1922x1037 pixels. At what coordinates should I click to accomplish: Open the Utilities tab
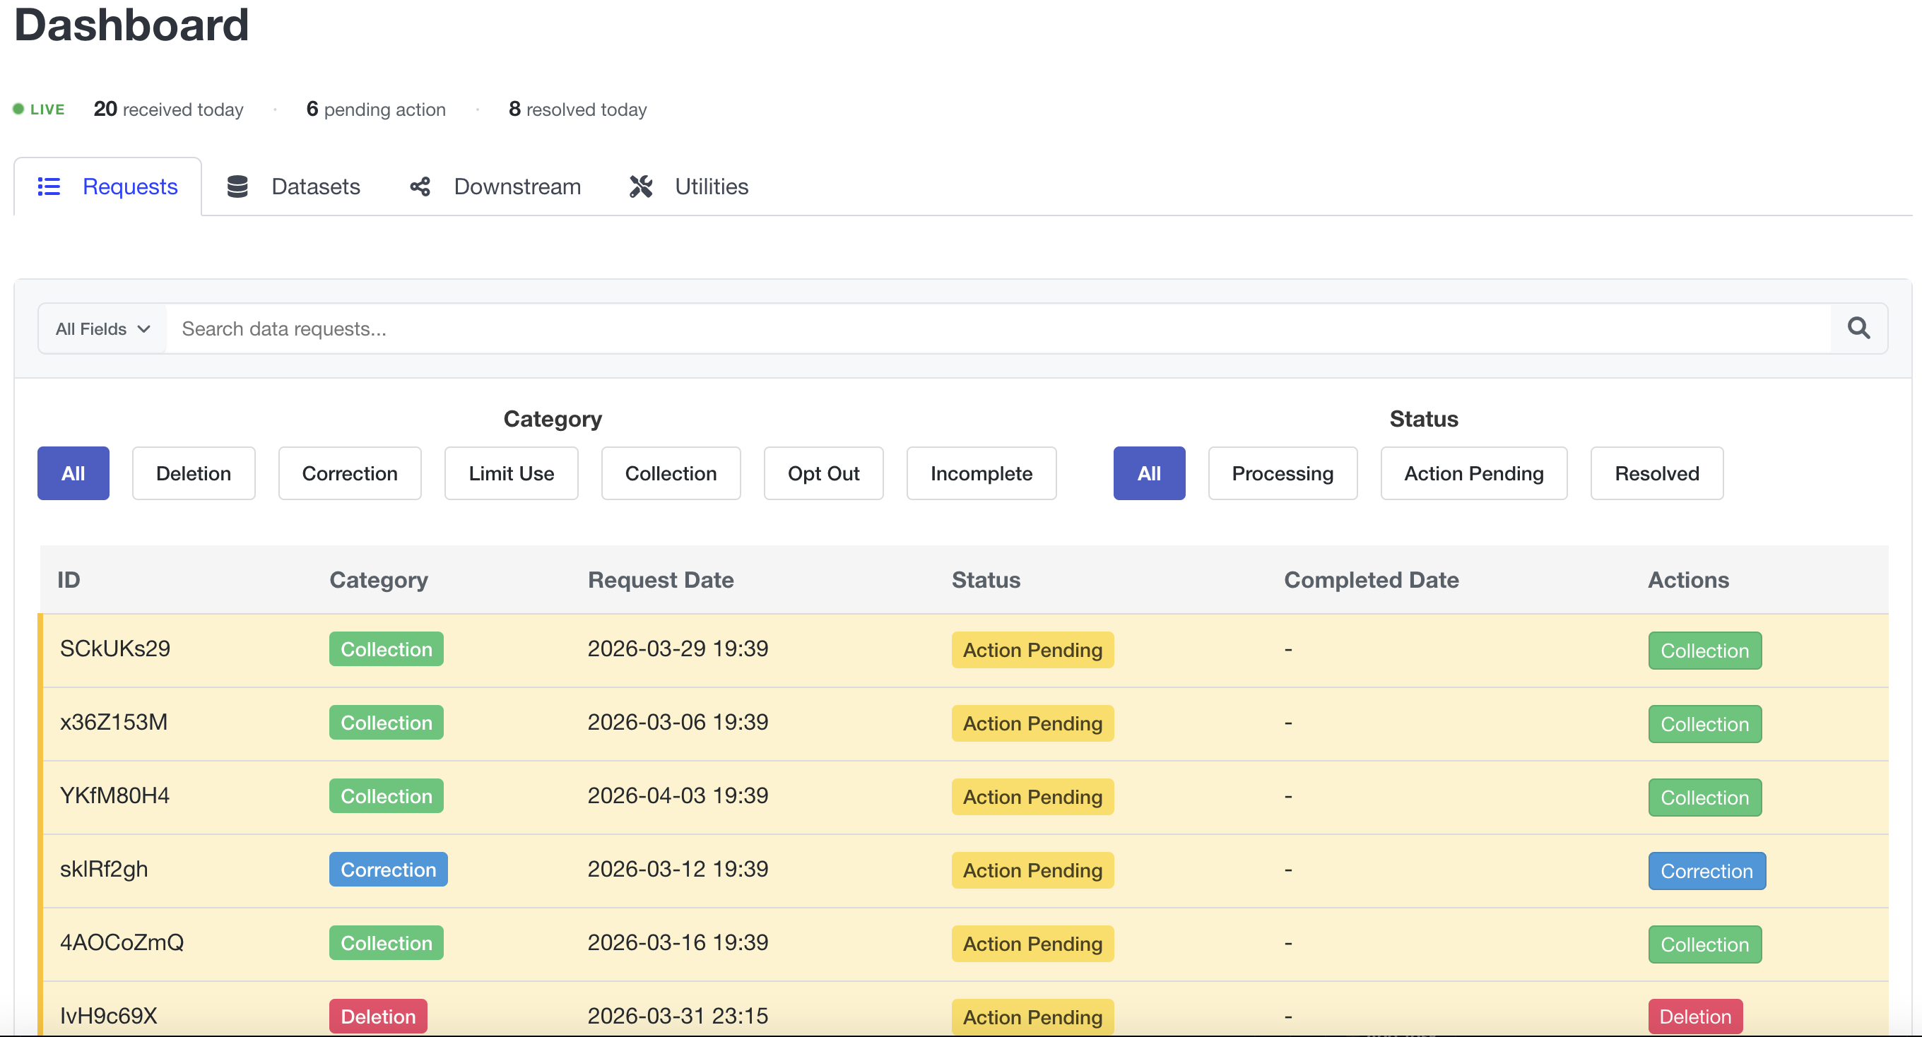(x=711, y=186)
